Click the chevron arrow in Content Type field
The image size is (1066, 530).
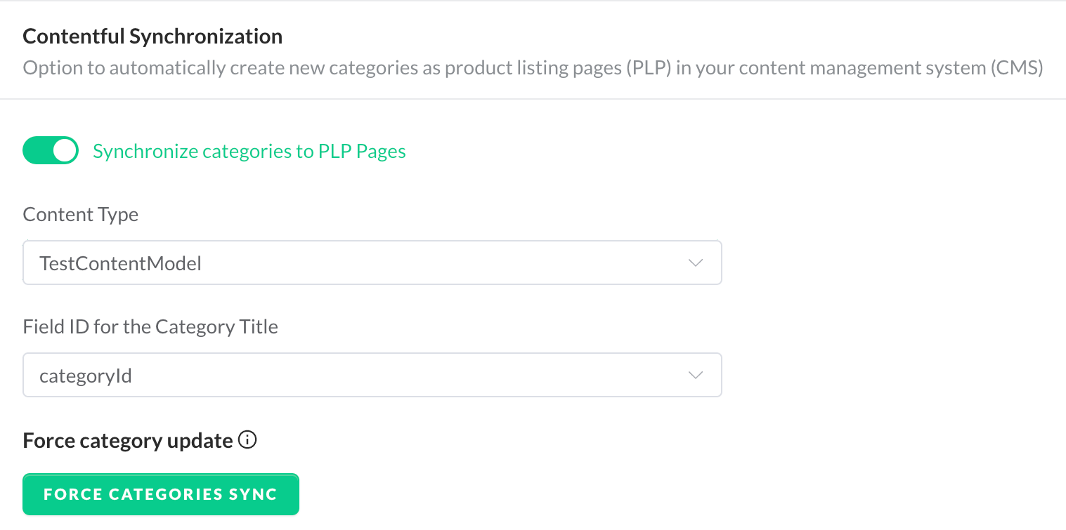pos(696,263)
